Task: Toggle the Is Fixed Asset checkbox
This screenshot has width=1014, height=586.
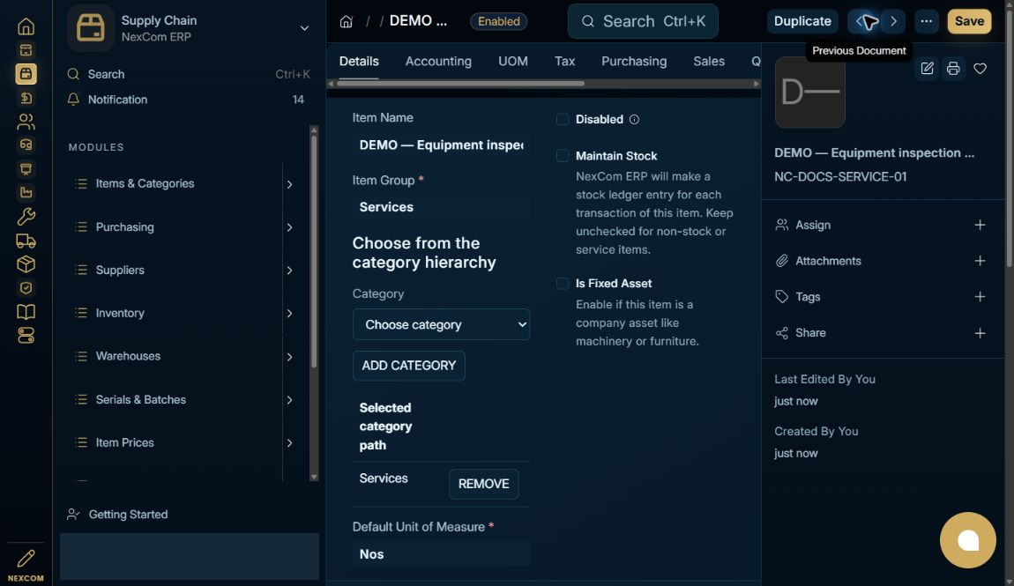Action: pos(563,284)
